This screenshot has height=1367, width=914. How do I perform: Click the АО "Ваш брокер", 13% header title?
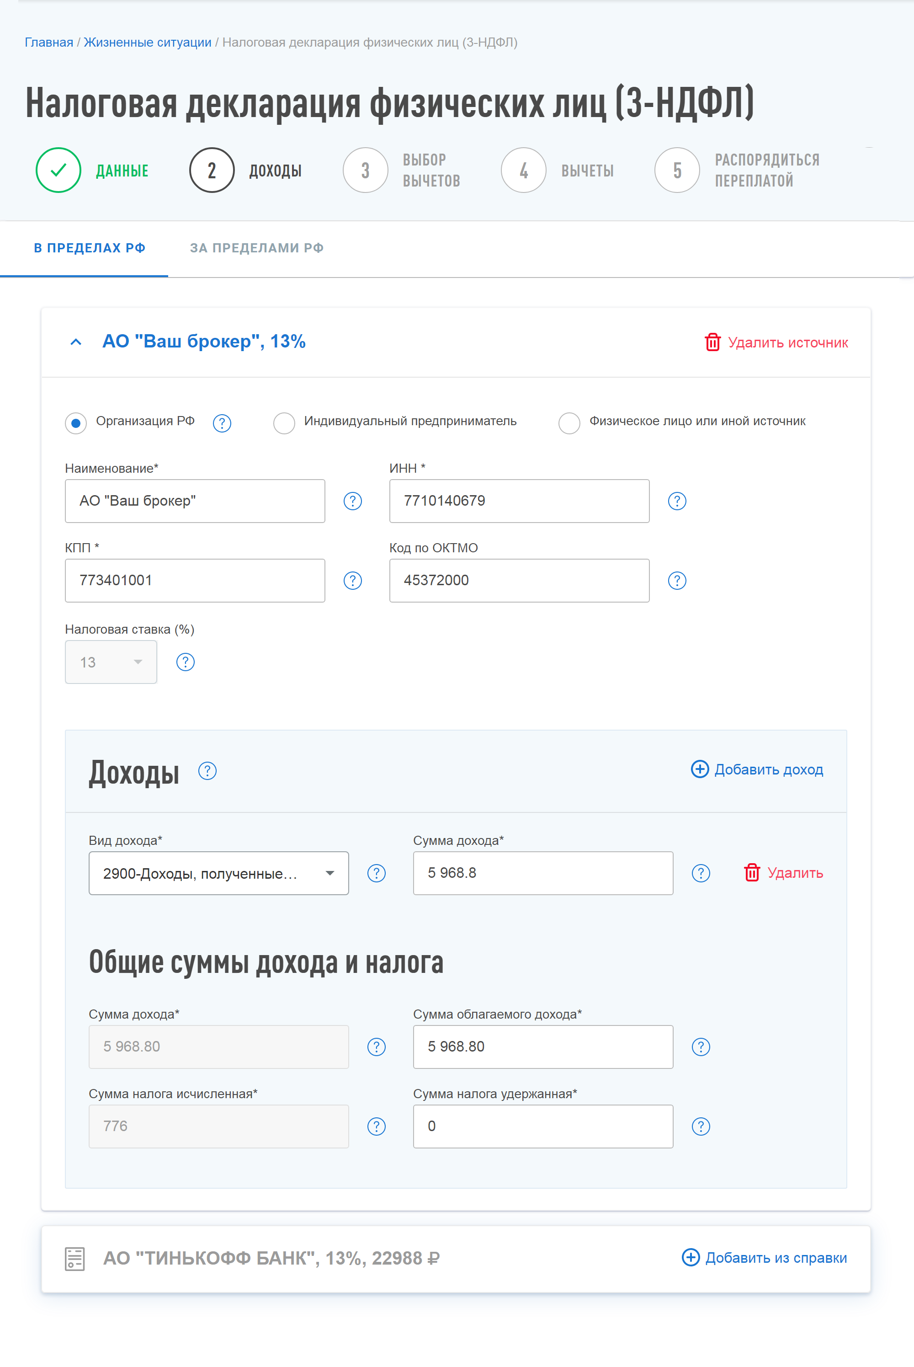pos(204,341)
